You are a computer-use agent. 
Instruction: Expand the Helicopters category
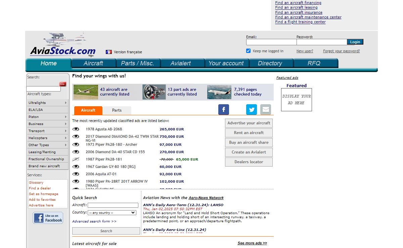click(48, 138)
